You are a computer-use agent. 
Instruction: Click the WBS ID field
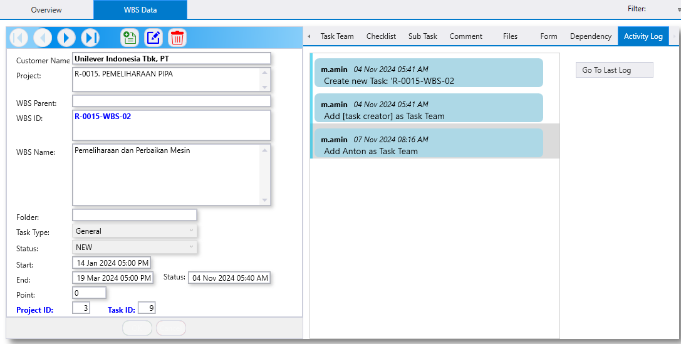point(172,125)
